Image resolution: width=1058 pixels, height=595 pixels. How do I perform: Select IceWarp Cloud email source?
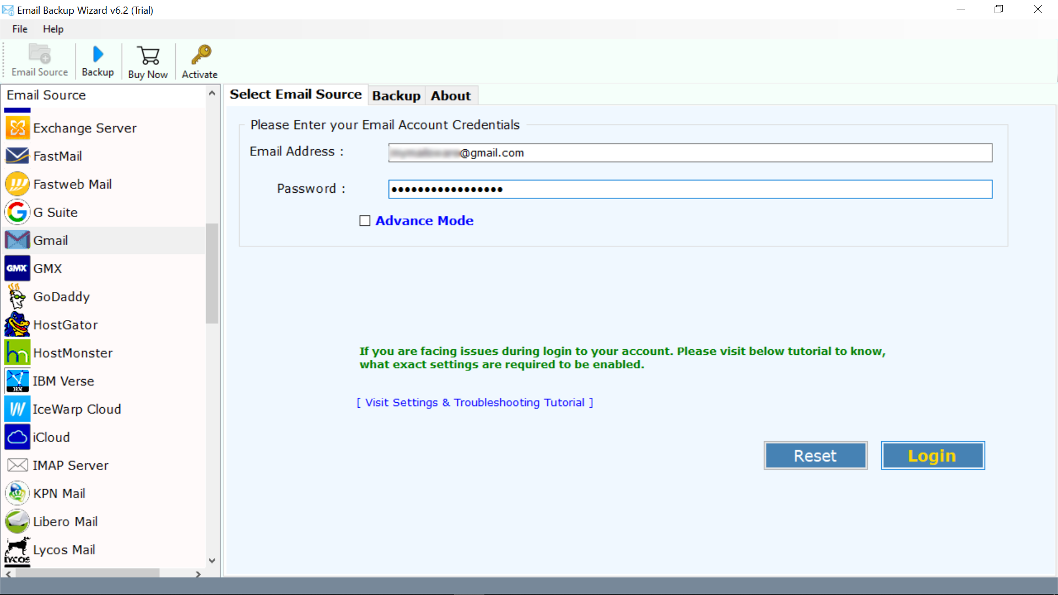pyautogui.click(x=77, y=408)
